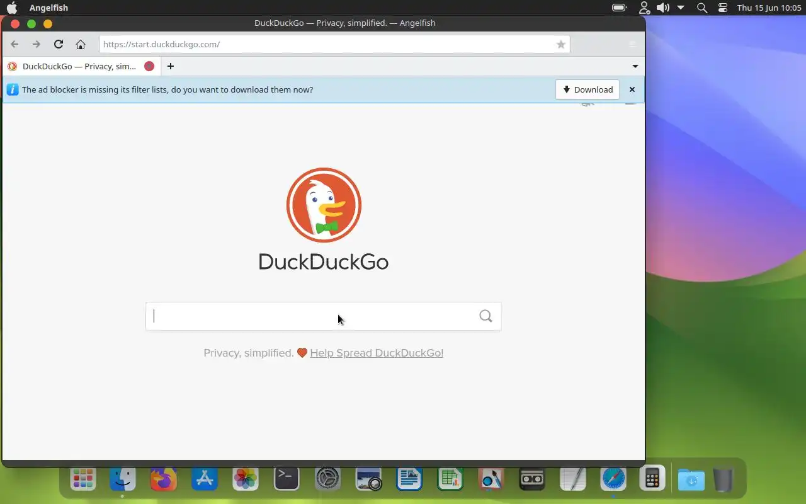This screenshot has height=504, width=806.
Task: Open the spreadsheet app in dock
Action: (x=450, y=479)
